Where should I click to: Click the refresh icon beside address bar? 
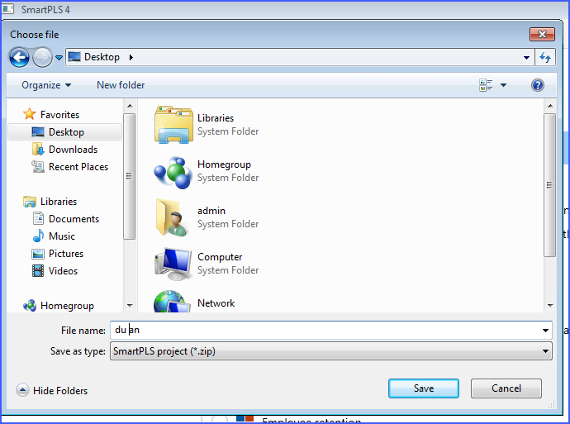(545, 57)
